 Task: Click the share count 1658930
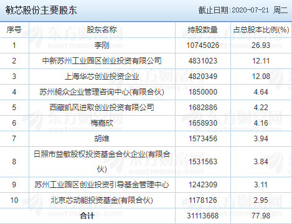(x=203, y=123)
